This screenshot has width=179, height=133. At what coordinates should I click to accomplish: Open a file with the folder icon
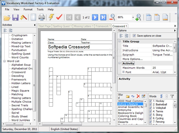[x=7, y=17]
